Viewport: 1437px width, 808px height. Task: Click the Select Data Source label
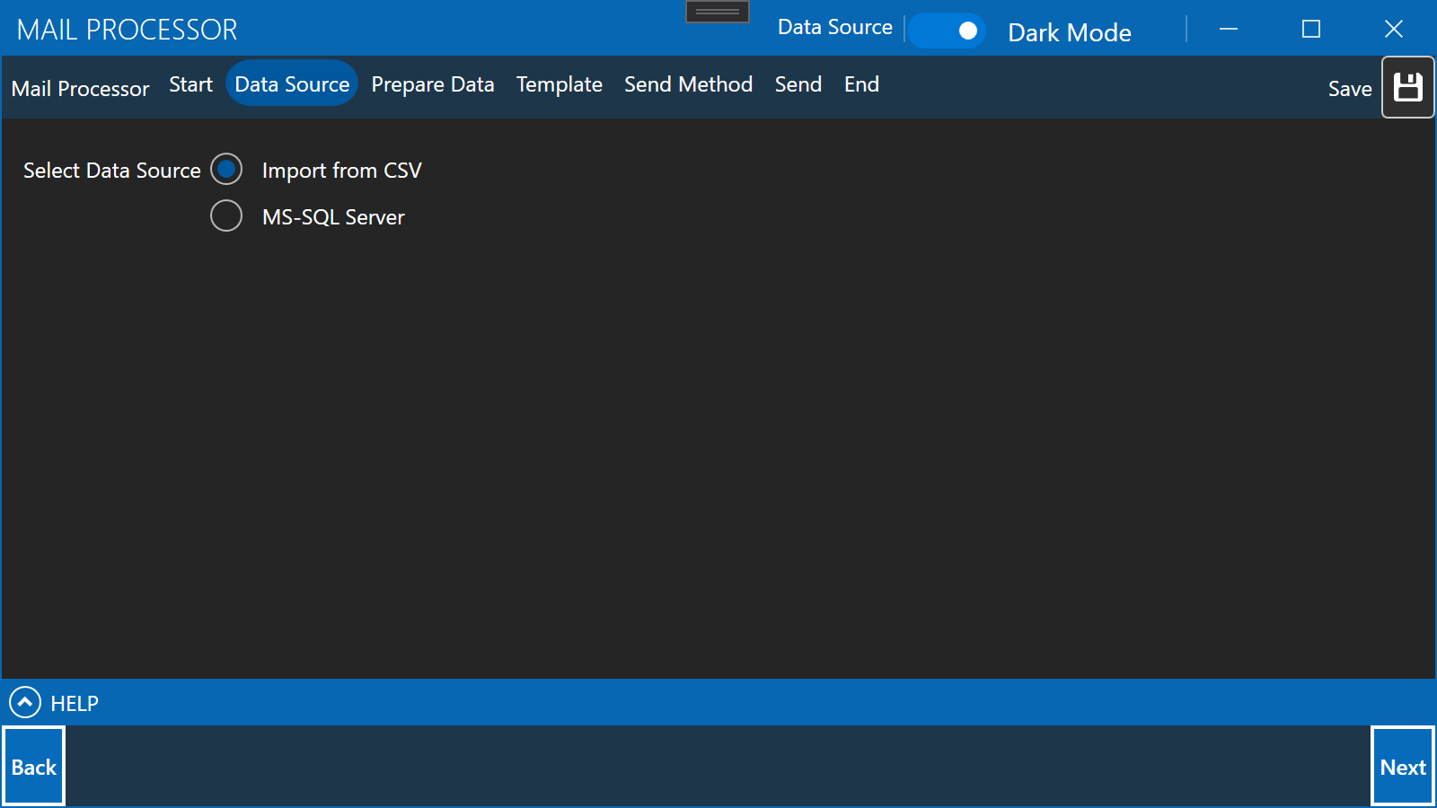tap(112, 171)
